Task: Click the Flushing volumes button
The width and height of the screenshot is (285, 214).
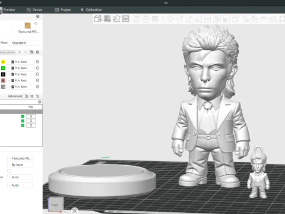Action: [x=8, y=52]
